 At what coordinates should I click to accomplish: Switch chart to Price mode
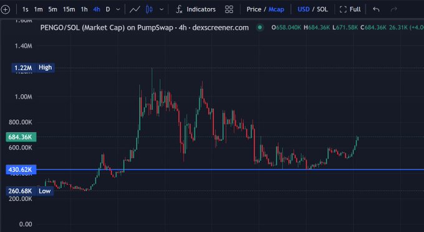[254, 9]
